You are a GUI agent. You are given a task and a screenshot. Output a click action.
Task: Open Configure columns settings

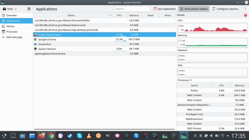pos(226,9)
